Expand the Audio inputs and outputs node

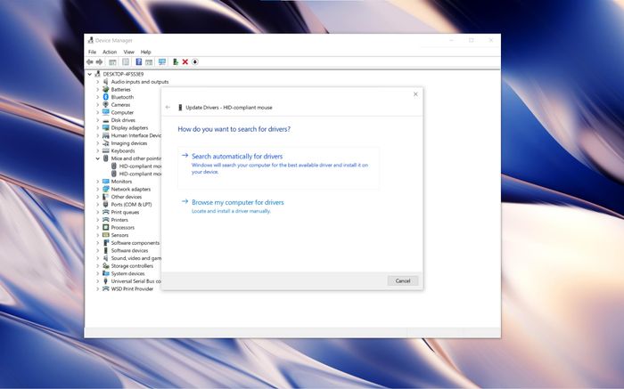98,82
